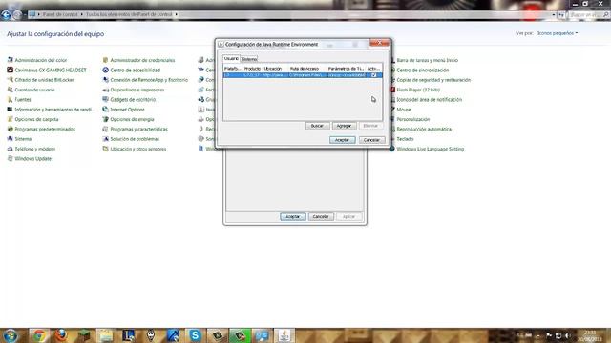The width and height of the screenshot is (611, 343).
Task: Open Minecraft grass block taskbar icon
Action: point(83,335)
